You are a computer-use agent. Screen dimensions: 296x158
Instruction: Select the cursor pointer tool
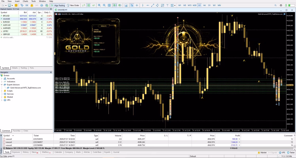click(x=132, y=5)
